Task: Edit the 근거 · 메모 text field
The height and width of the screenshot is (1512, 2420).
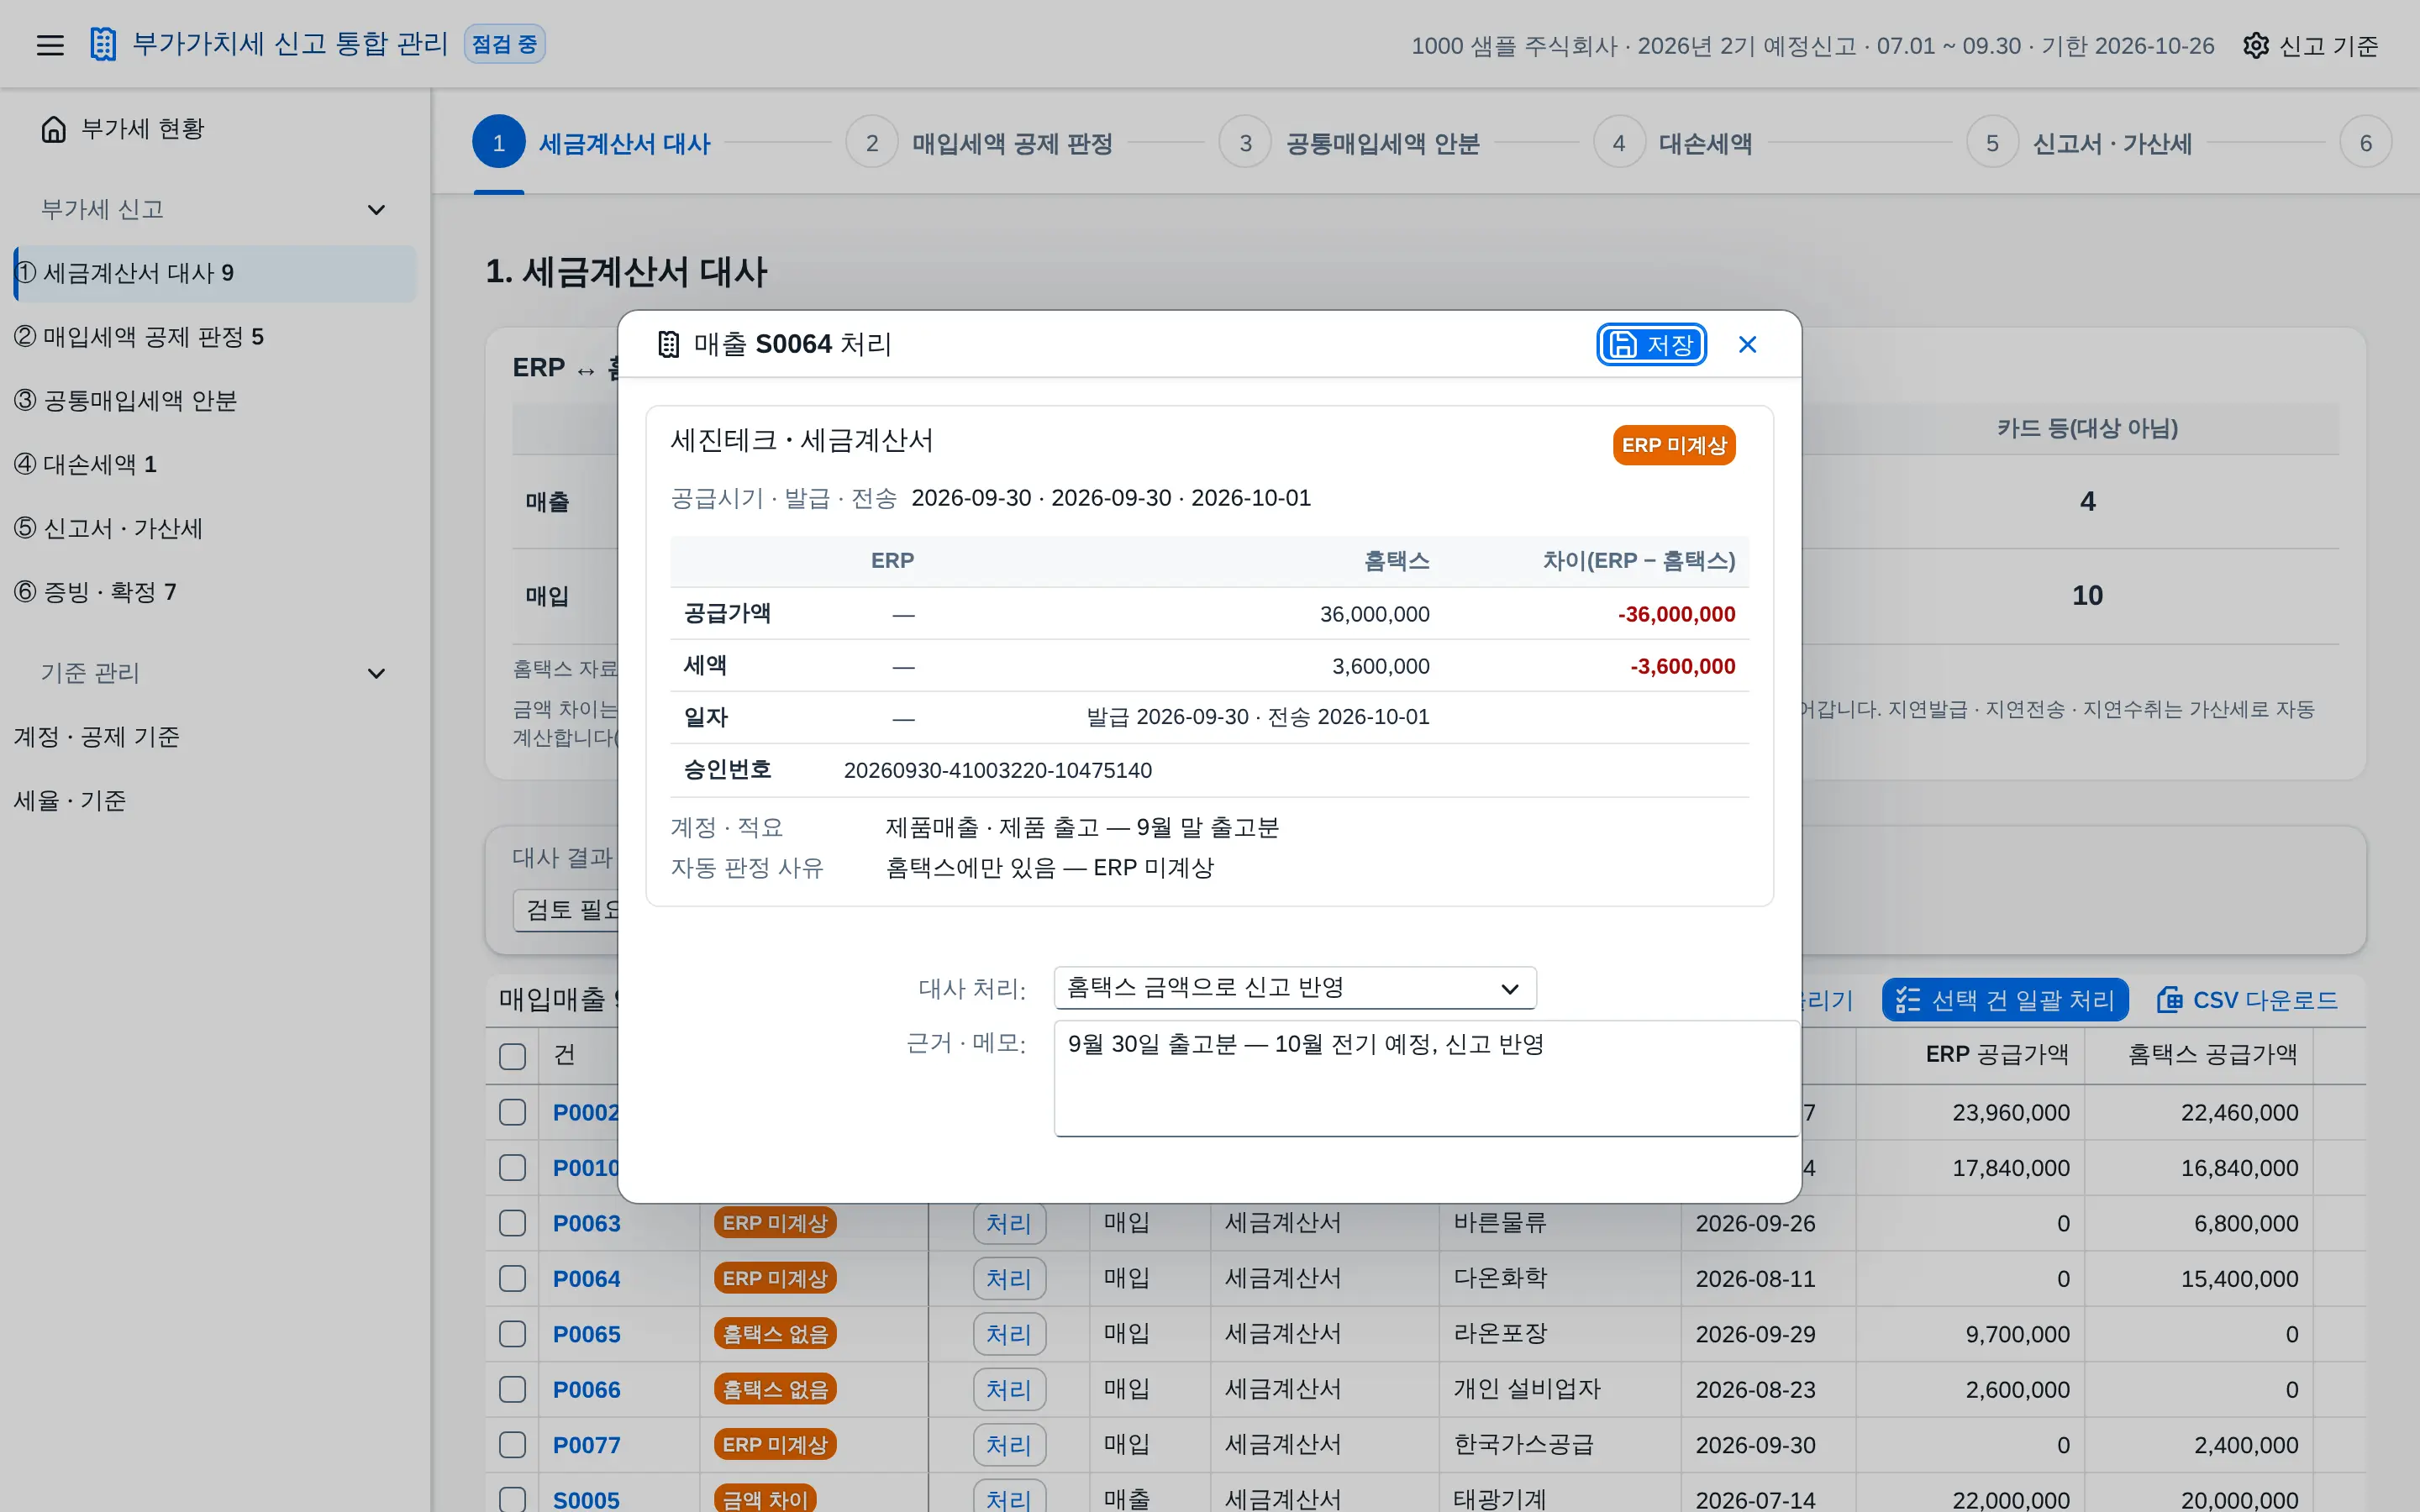Action: pyautogui.click(x=1426, y=1078)
